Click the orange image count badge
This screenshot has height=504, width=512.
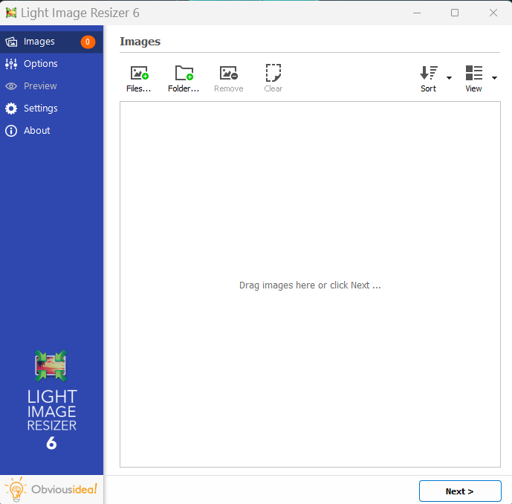tap(88, 42)
